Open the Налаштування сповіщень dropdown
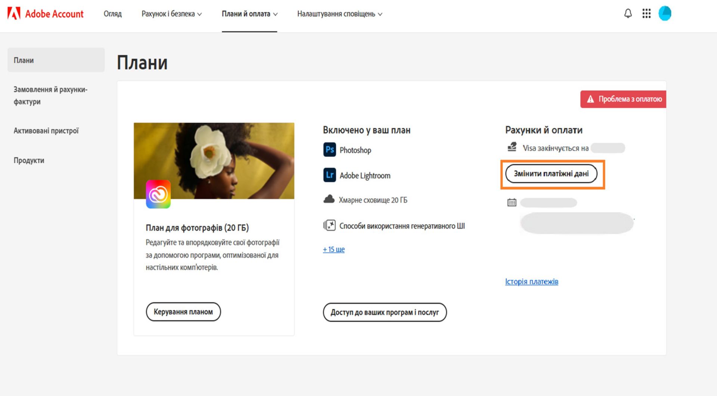Screen dimensions: 717x396 coord(338,14)
